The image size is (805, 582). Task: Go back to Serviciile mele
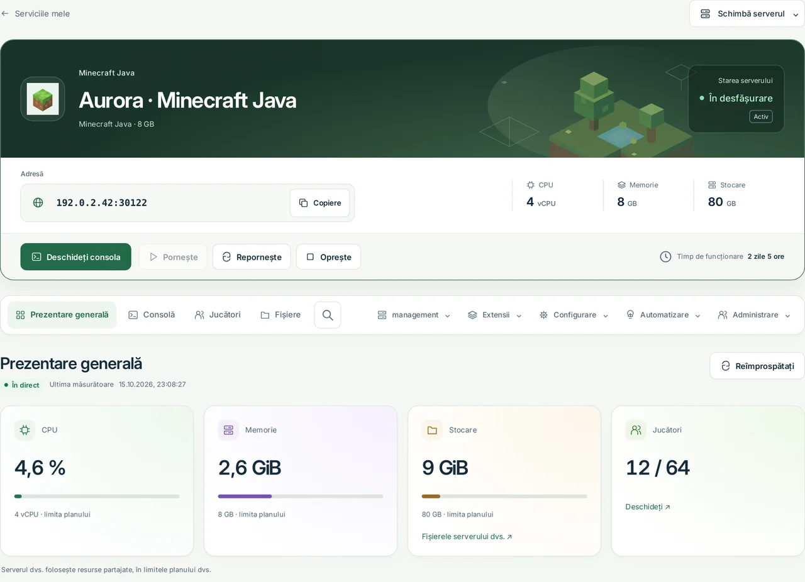tap(35, 13)
